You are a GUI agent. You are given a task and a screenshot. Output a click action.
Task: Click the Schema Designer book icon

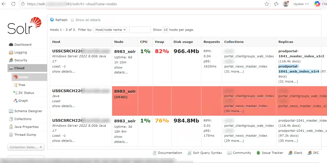click(x=11, y=111)
